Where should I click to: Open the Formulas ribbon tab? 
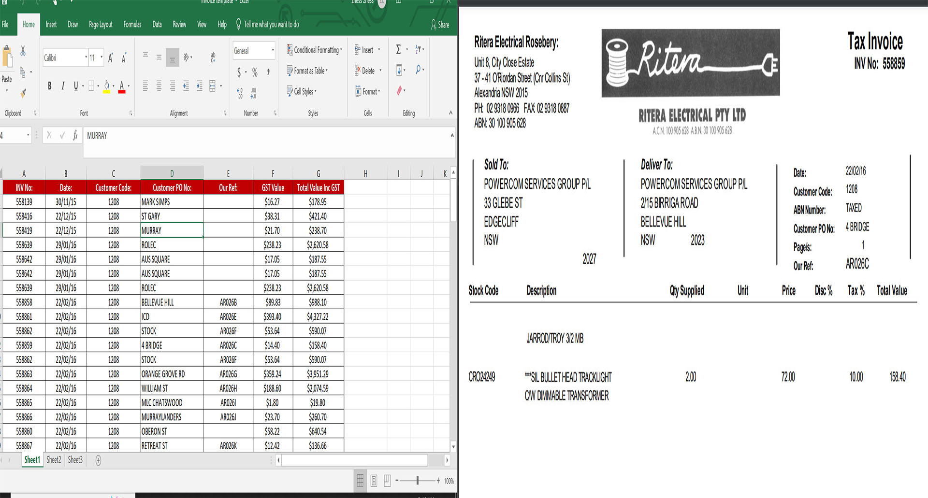pyautogui.click(x=132, y=25)
